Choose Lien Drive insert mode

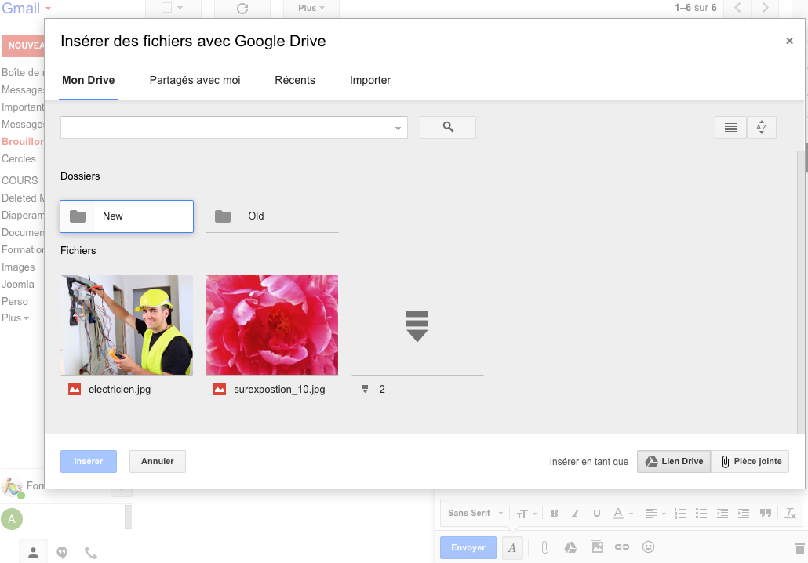tap(674, 462)
